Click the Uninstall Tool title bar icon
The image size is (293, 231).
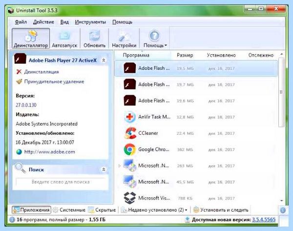pos(11,10)
